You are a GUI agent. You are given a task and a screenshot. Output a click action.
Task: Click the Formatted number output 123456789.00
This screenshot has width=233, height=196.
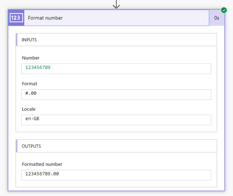click(116, 175)
